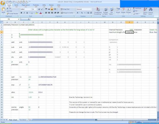Viewport: 159px width, 124px height.
Task: Apply cell borders button
Action: tap(32, 13)
